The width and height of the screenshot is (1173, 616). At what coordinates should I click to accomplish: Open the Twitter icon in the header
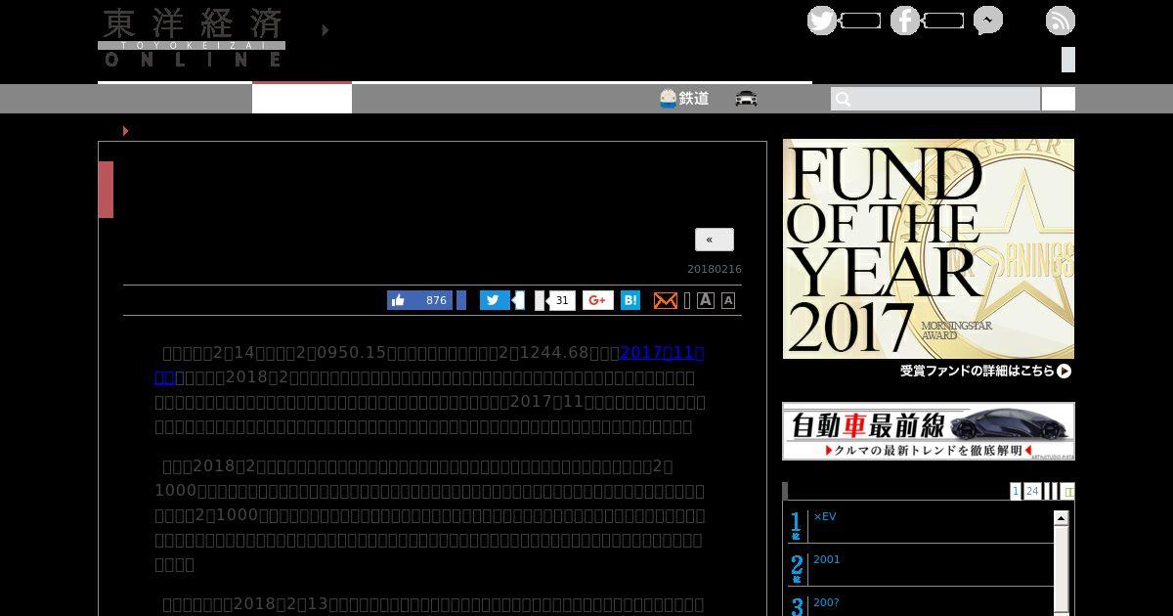[822, 21]
